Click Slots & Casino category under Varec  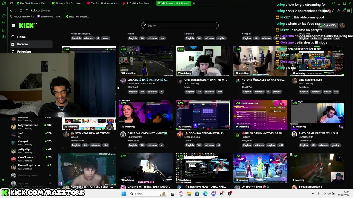tap(192, 137)
